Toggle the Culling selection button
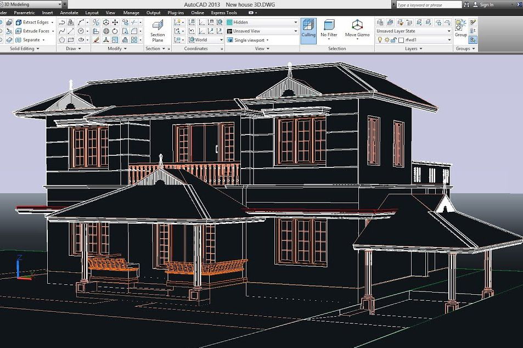This screenshot has height=348, width=523. (x=308, y=29)
